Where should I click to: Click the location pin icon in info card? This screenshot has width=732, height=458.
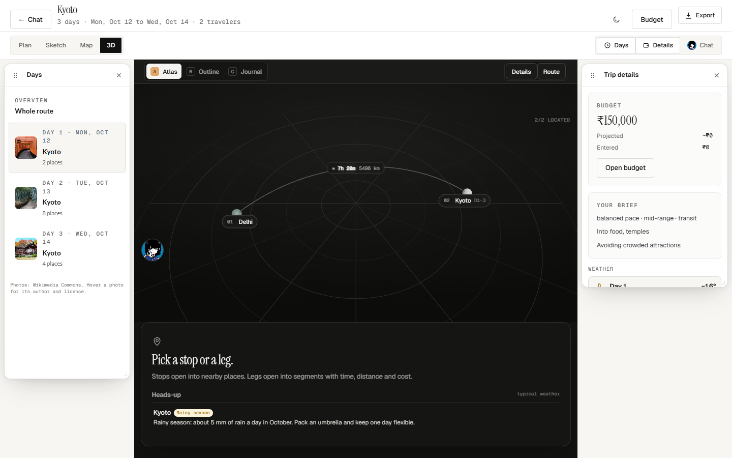click(x=157, y=341)
